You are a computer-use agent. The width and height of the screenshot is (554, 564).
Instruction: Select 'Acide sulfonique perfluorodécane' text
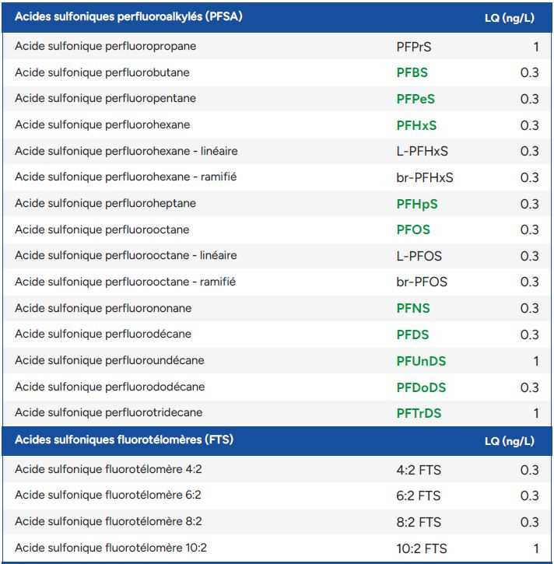pos(103,334)
